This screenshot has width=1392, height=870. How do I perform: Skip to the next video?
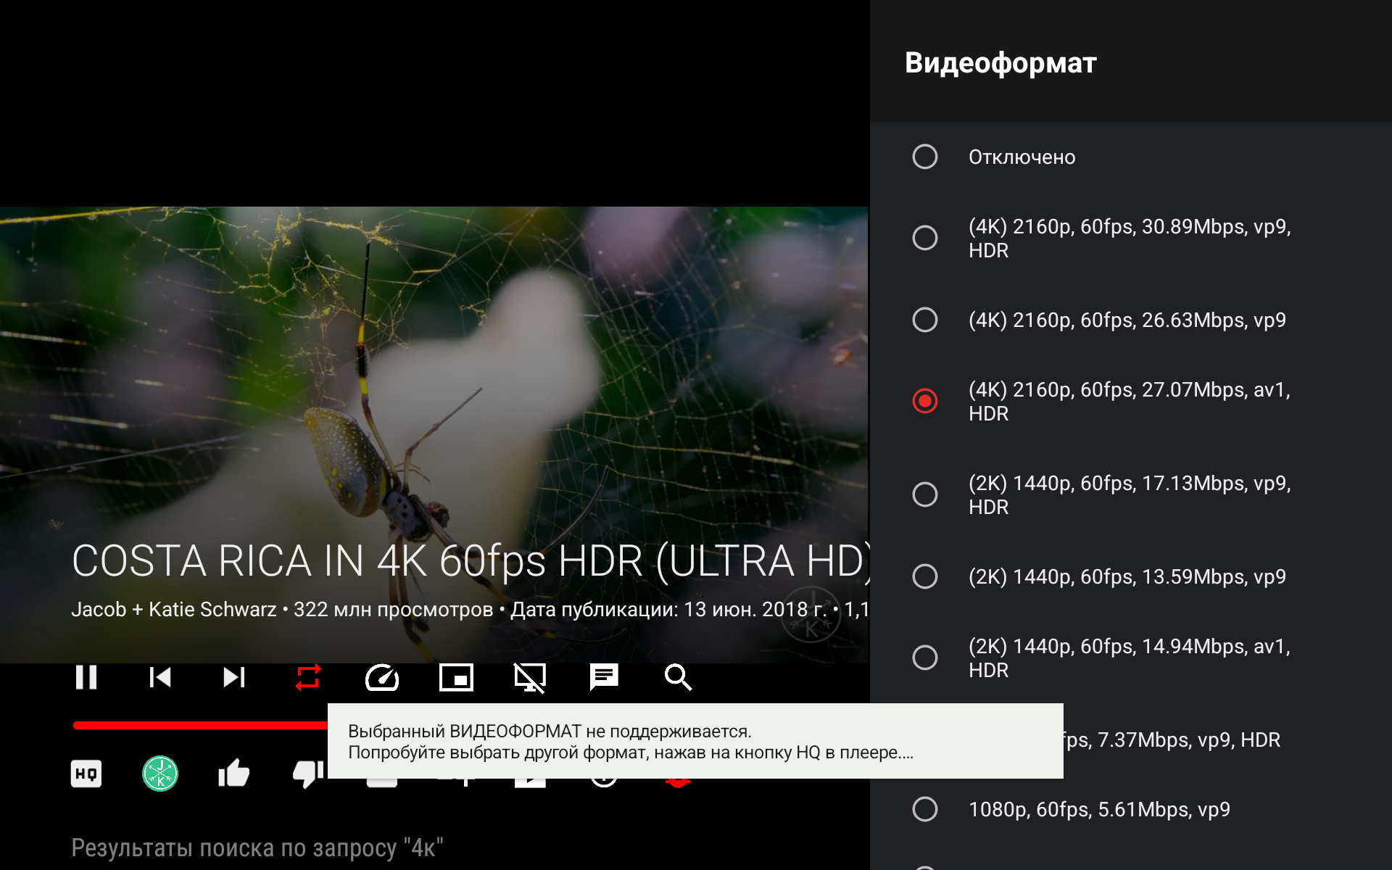click(x=234, y=678)
